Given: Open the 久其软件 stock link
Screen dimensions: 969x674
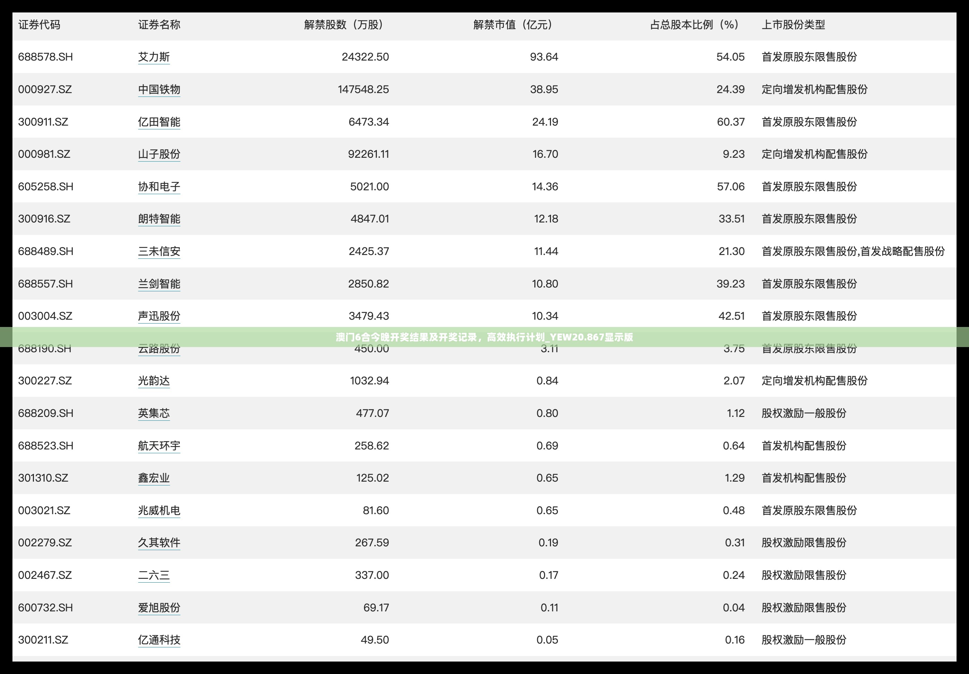Looking at the screenshot, I should pyautogui.click(x=159, y=543).
